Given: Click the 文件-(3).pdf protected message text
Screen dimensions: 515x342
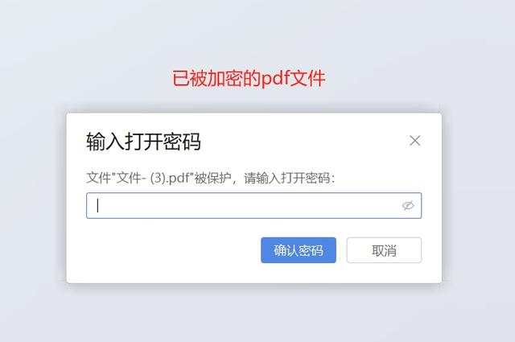Looking at the screenshot, I should tap(211, 178).
